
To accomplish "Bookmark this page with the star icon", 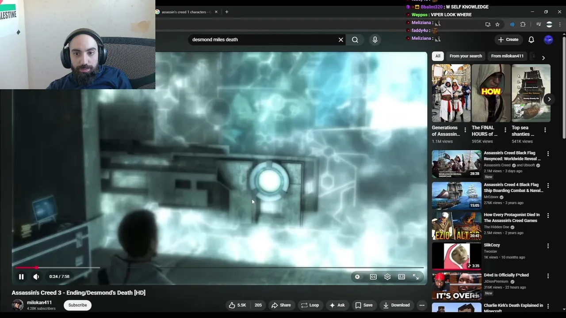I will pyautogui.click(x=497, y=25).
